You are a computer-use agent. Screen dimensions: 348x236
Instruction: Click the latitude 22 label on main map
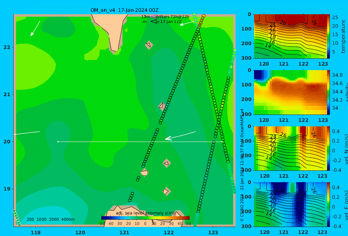tap(7, 47)
